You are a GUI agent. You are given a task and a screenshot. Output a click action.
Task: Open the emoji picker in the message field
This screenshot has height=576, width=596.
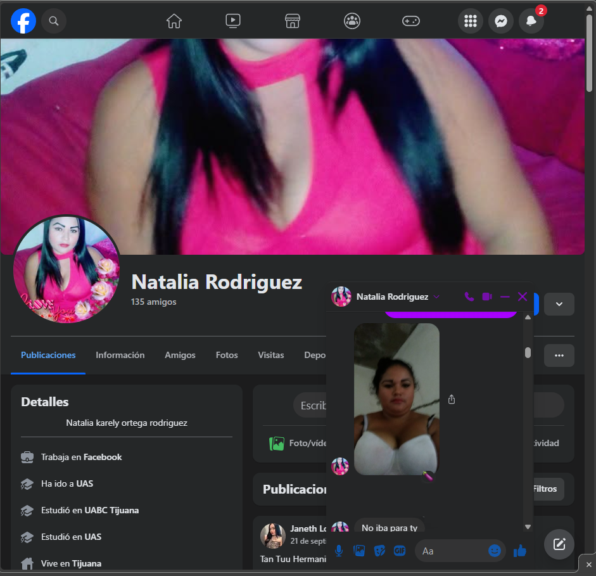coord(495,551)
